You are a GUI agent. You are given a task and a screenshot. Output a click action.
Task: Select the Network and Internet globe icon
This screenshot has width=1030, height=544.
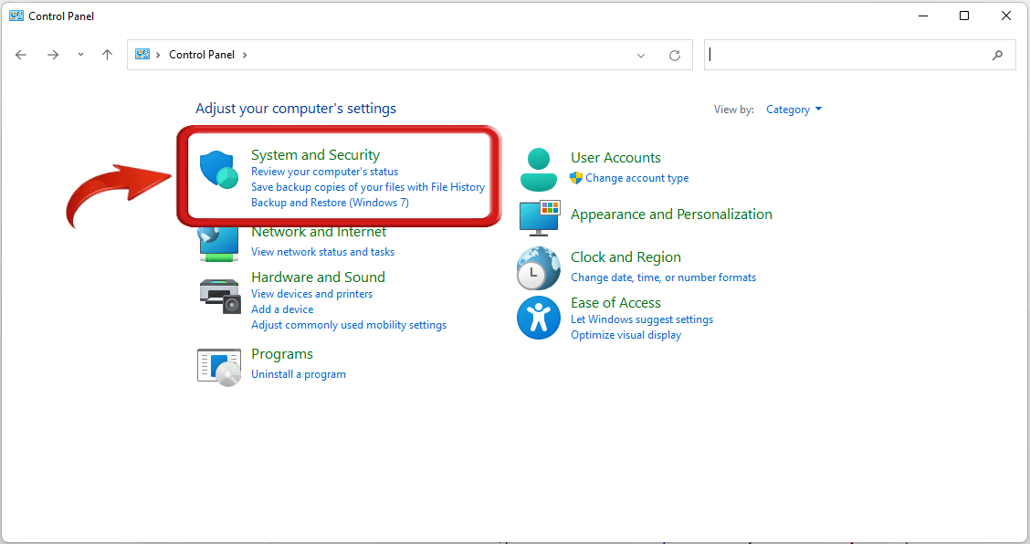click(x=218, y=244)
